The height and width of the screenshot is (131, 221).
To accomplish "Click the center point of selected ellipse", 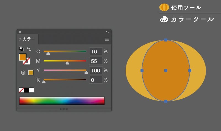I will point(166,70).
